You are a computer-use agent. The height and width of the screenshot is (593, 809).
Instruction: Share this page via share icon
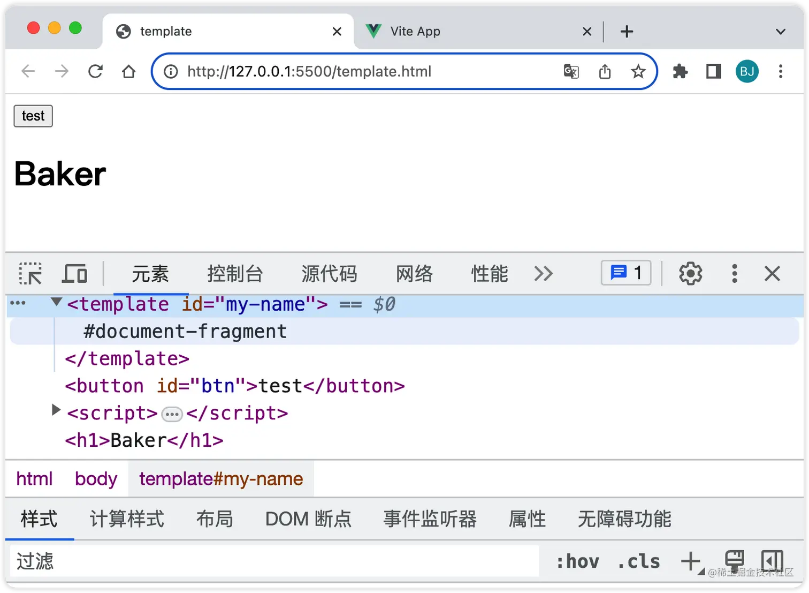point(605,71)
